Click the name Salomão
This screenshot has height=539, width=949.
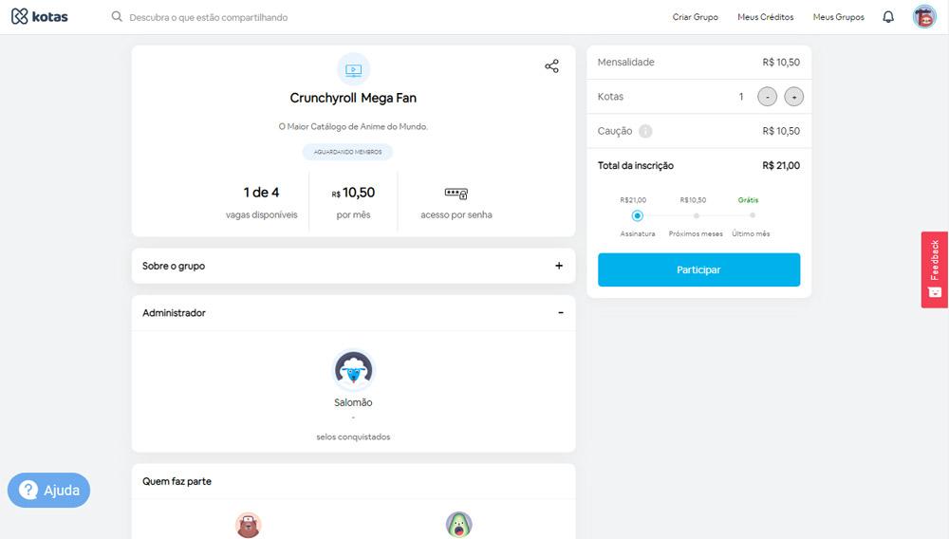(x=353, y=402)
